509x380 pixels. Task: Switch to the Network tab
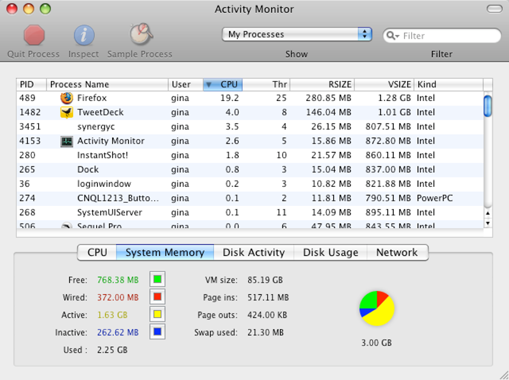[397, 252]
